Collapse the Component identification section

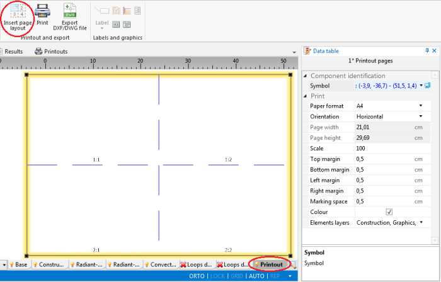306,76
